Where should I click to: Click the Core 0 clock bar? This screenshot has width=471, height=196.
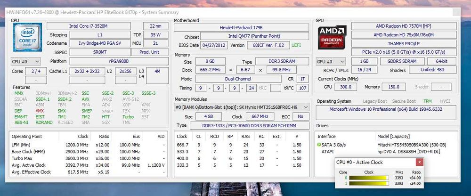point(369,178)
